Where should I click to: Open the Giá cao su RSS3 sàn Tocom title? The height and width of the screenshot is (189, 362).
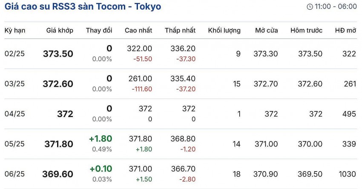point(83,7)
